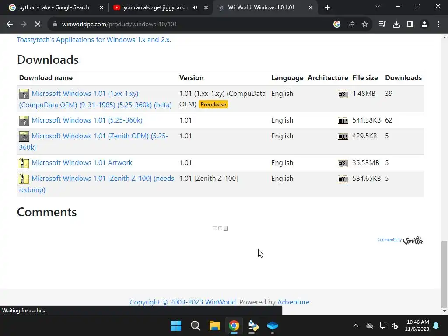Click the Prerelease badge

(213, 105)
